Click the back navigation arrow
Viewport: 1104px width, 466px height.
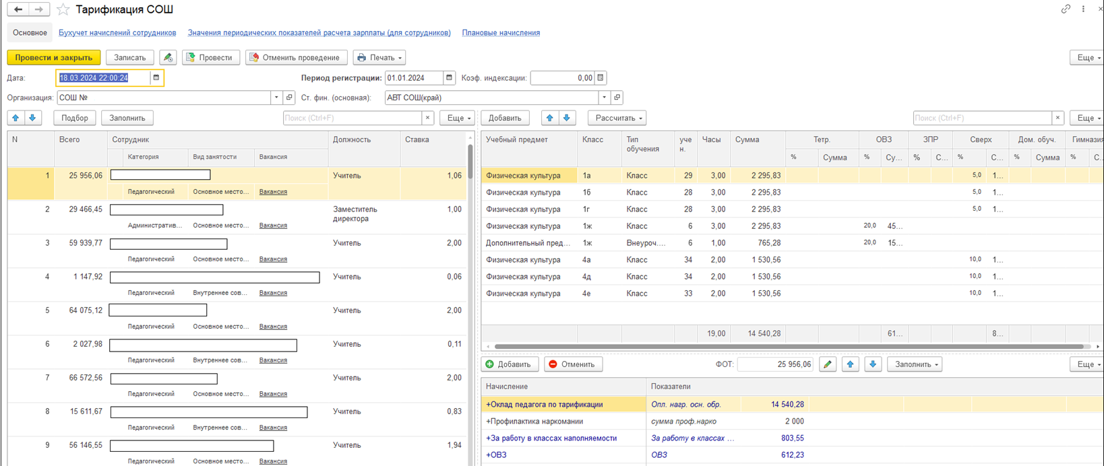pos(18,9)
